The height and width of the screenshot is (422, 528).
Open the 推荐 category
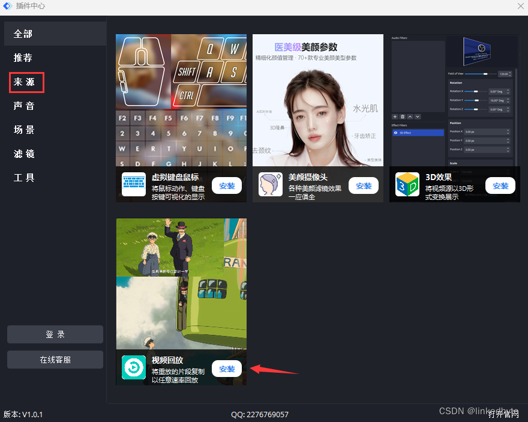pos(23,58)
